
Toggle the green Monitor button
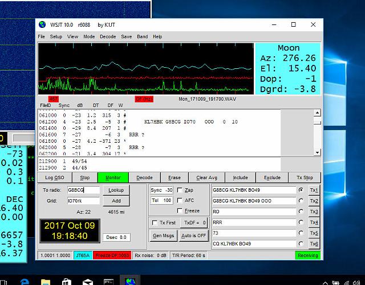[x=113, y=177]
